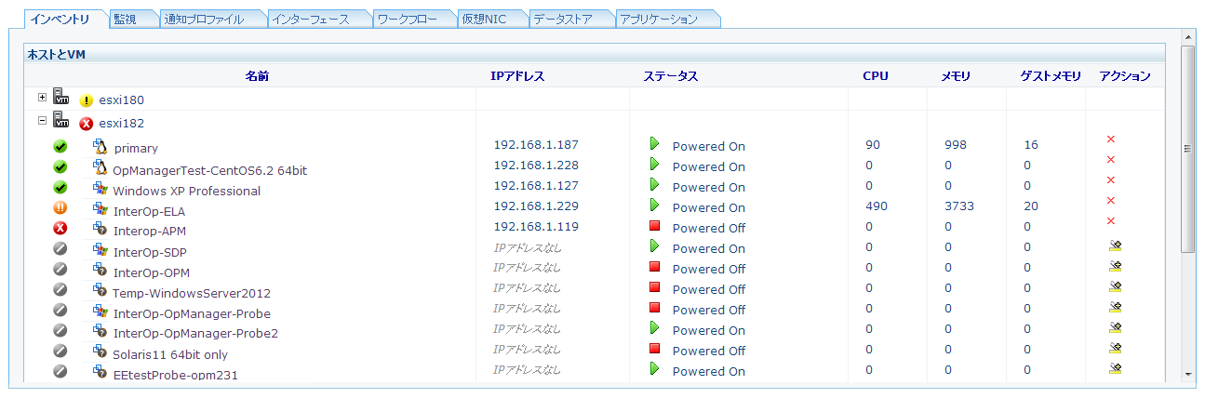
Task: Click yellow warning status icon for esxi180
Action: [87, 100]
